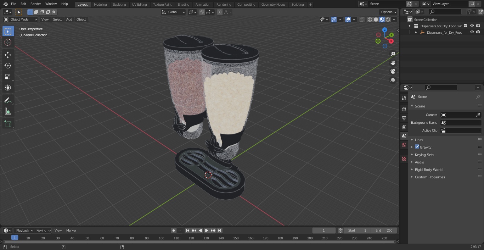Activate the Cursor tool

tap(8, 43)
